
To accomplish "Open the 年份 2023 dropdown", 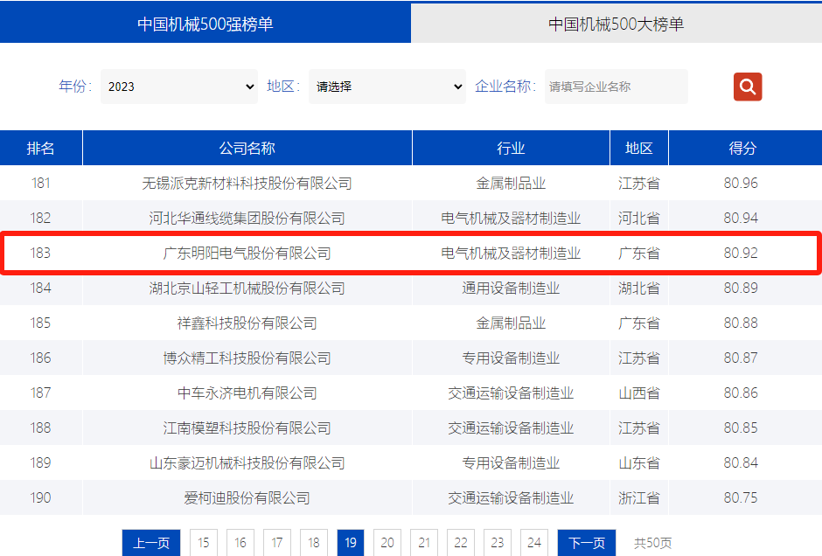I will click(179, 87).
